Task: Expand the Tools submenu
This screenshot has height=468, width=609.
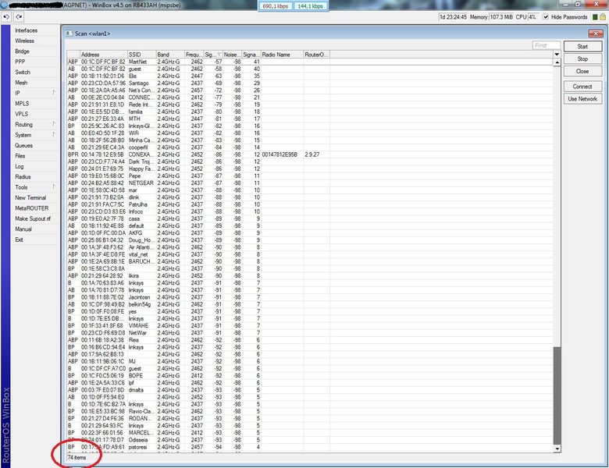Action: [x=35, y=187]
